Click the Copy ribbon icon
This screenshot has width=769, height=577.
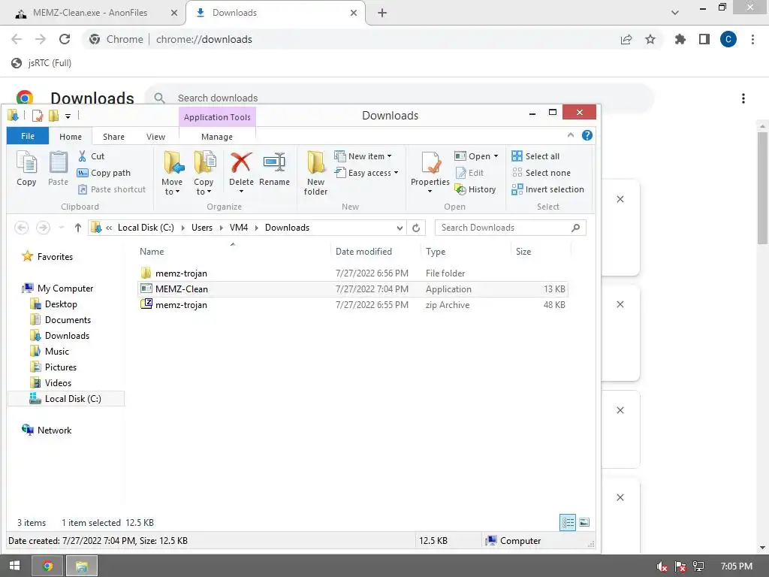pos(26,168)
